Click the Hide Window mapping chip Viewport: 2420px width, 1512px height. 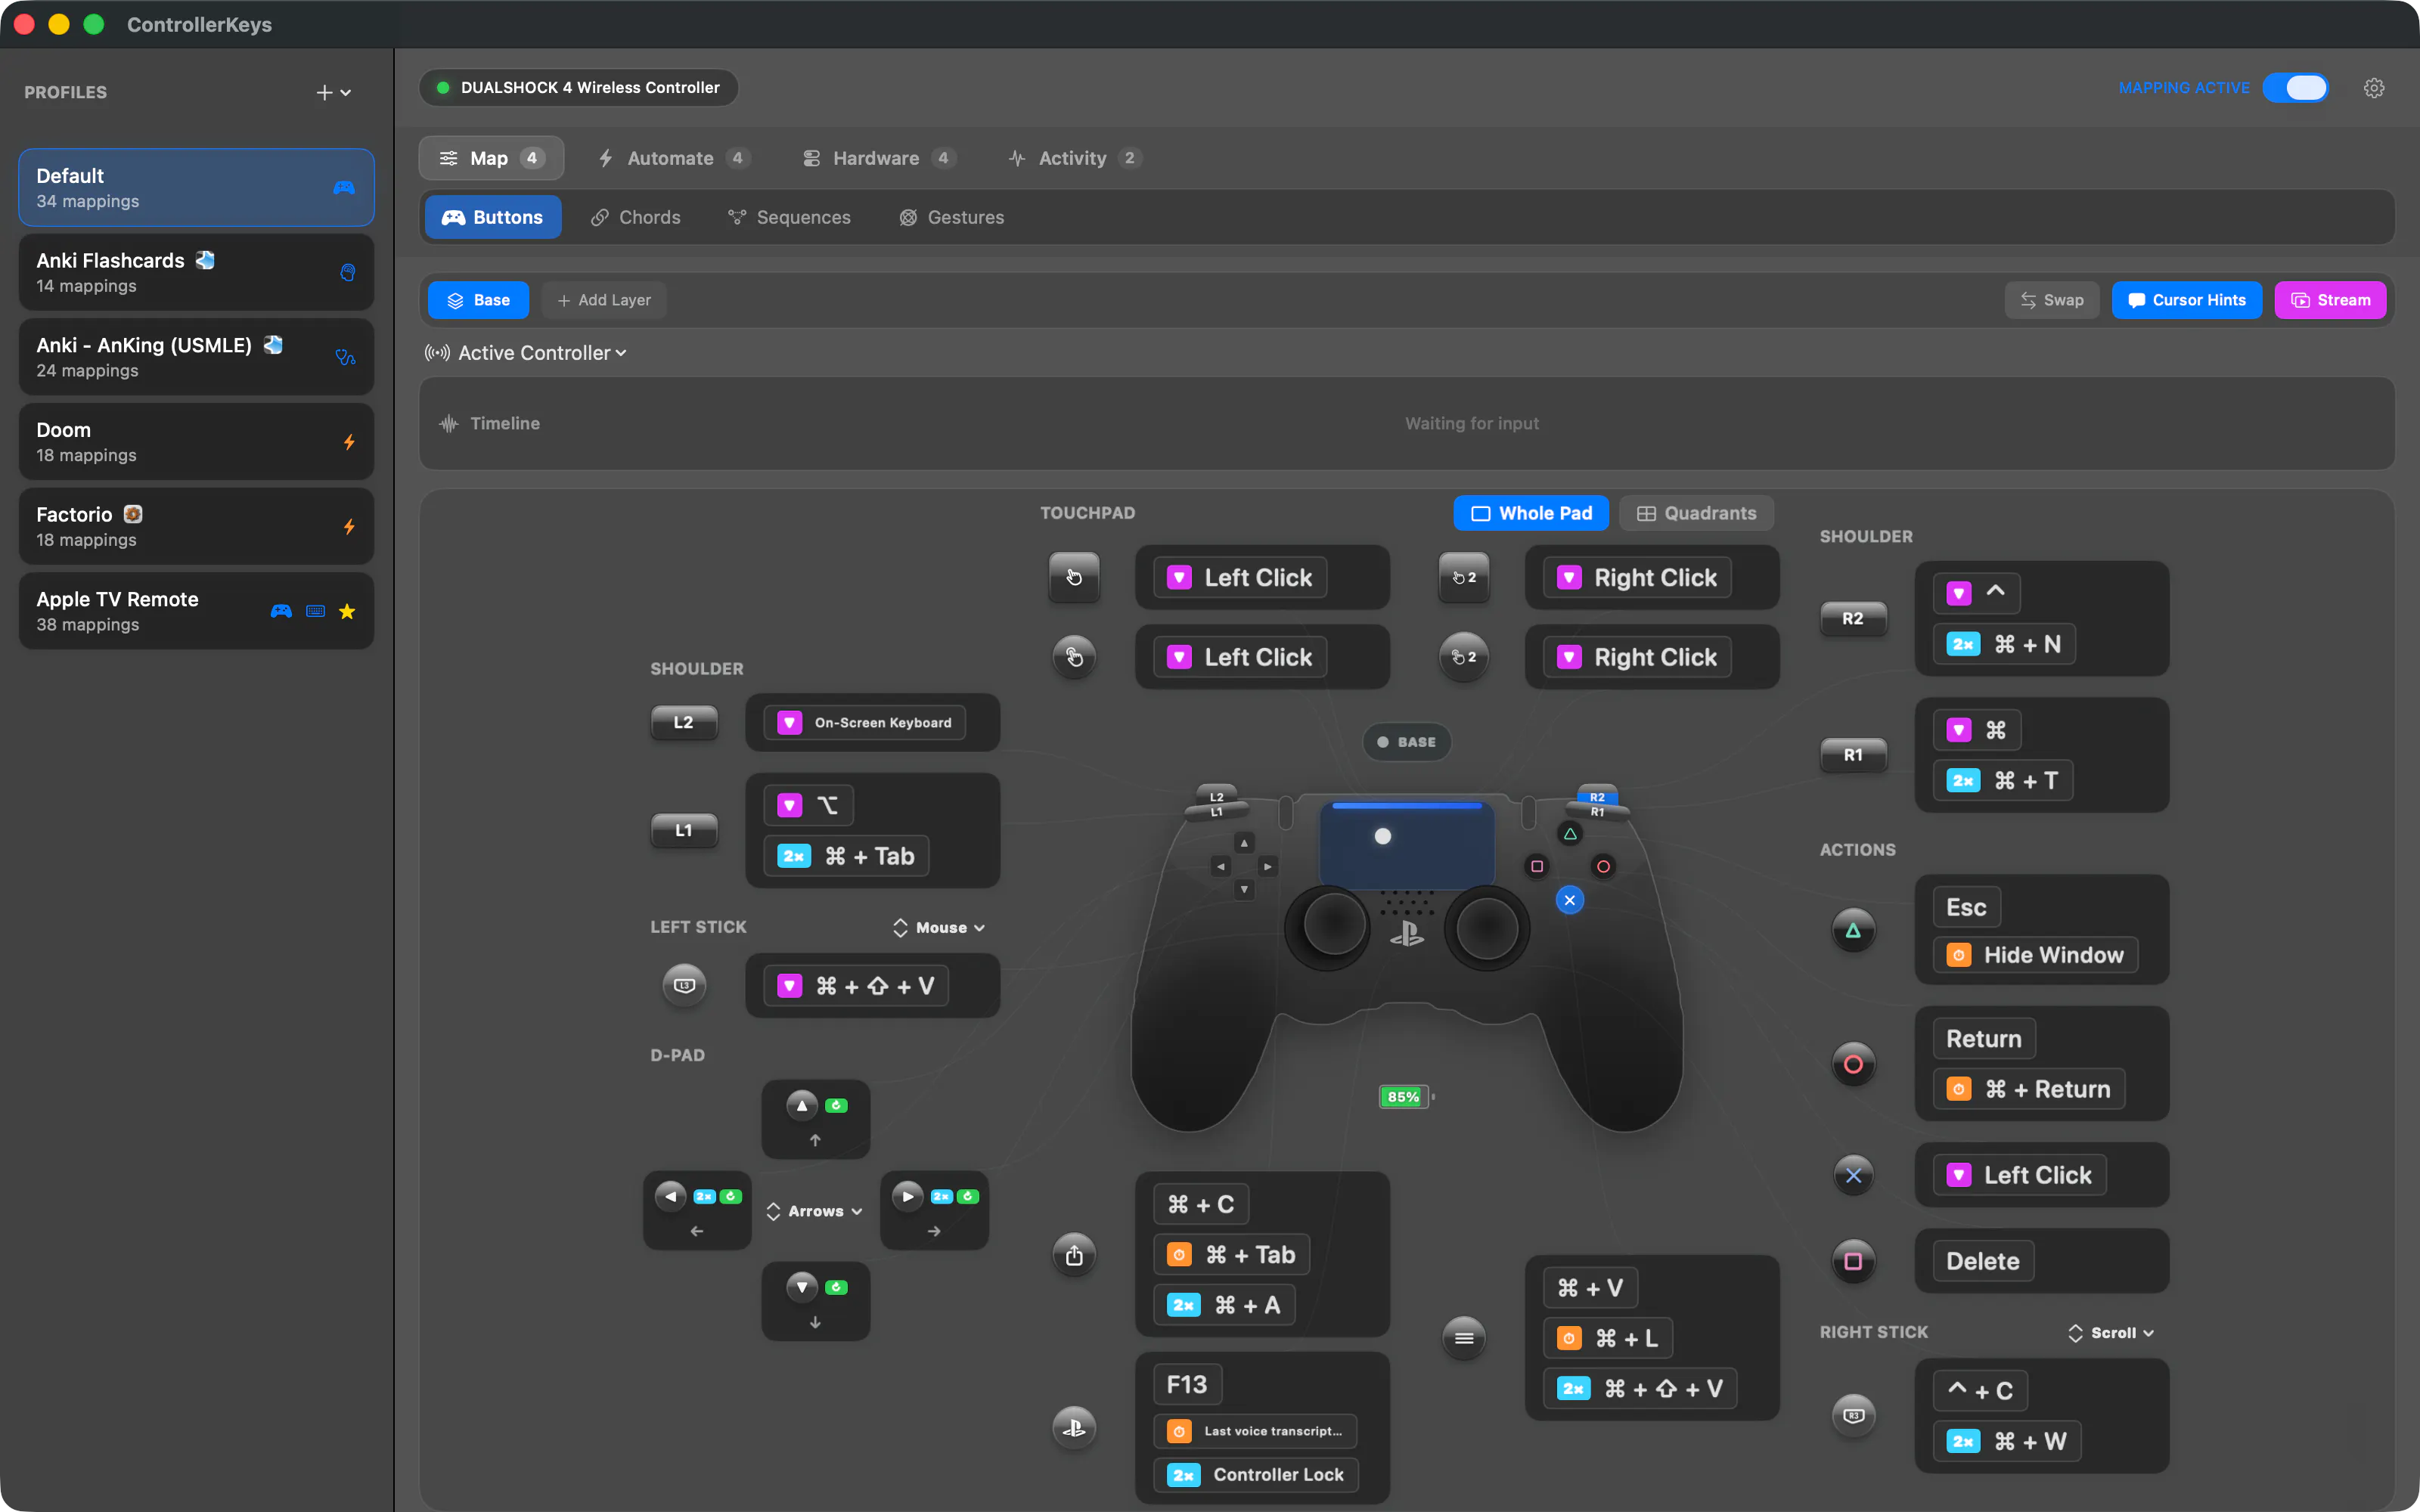2035,955
